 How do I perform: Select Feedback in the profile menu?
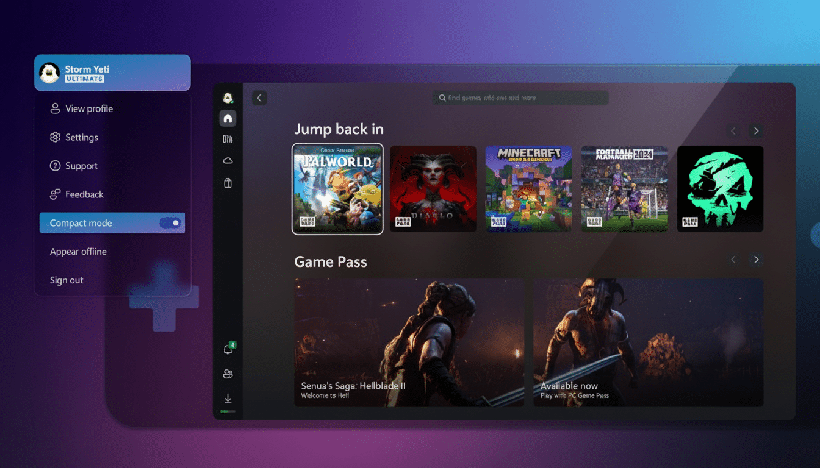[84, 194]
